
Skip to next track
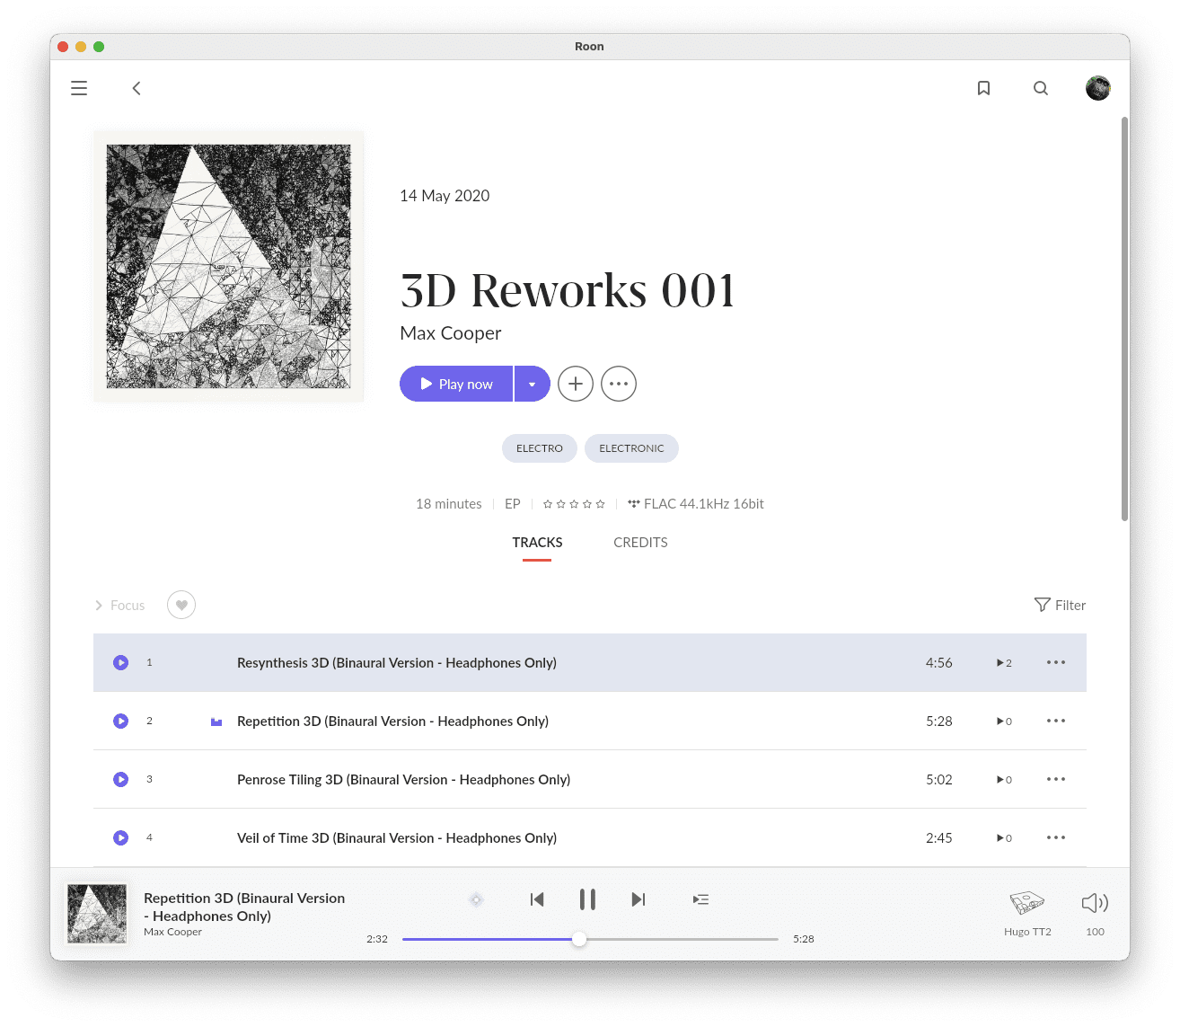(638, 899)
